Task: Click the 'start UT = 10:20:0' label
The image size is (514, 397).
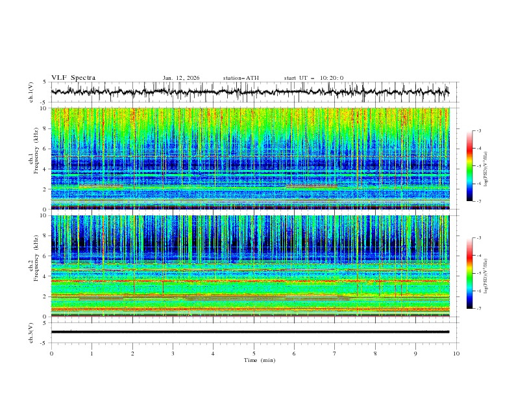Action: 313,78
